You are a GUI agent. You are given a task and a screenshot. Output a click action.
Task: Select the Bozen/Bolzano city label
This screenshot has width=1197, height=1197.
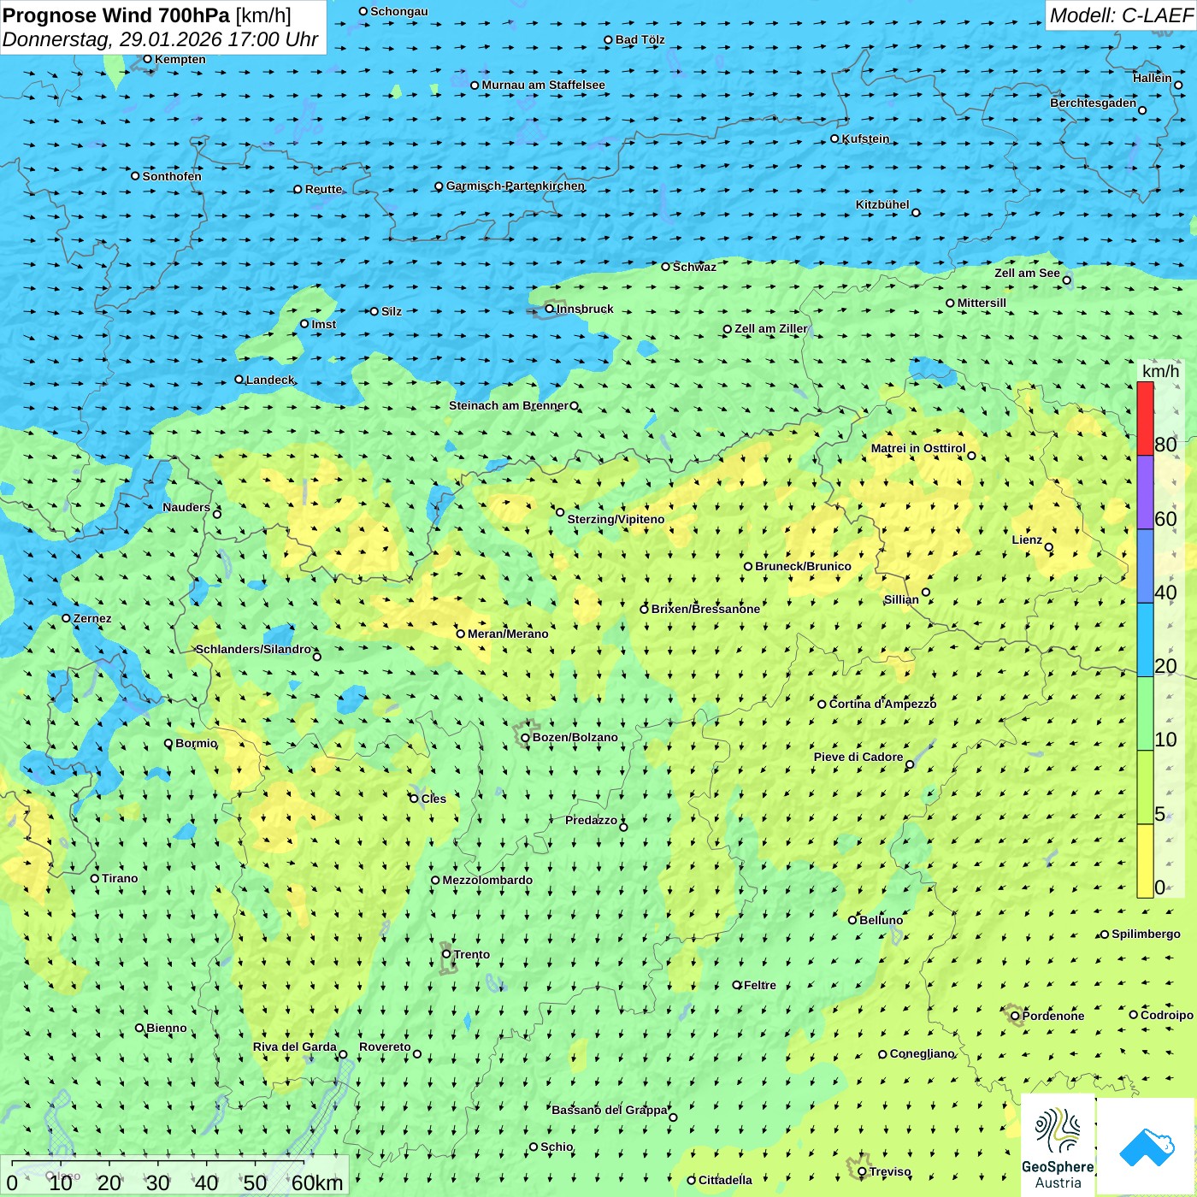575,737
